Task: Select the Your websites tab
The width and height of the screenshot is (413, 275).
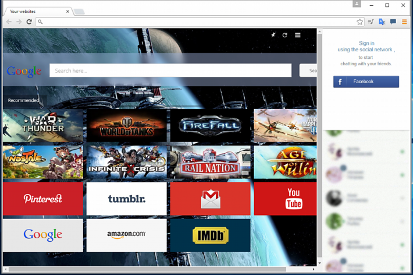Action: pos(39,11)
